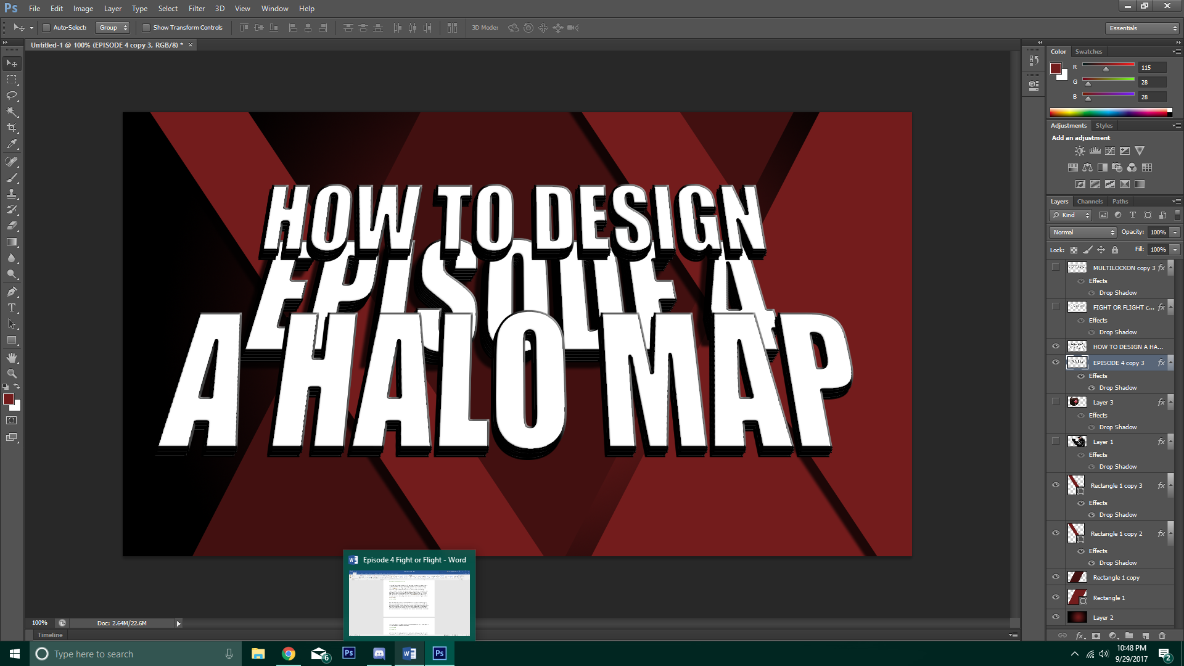The height and width of the screenshot is (666, 1184).
Task: Open the Essentials workspace dropdown
Action: [x=1142, y=28]
